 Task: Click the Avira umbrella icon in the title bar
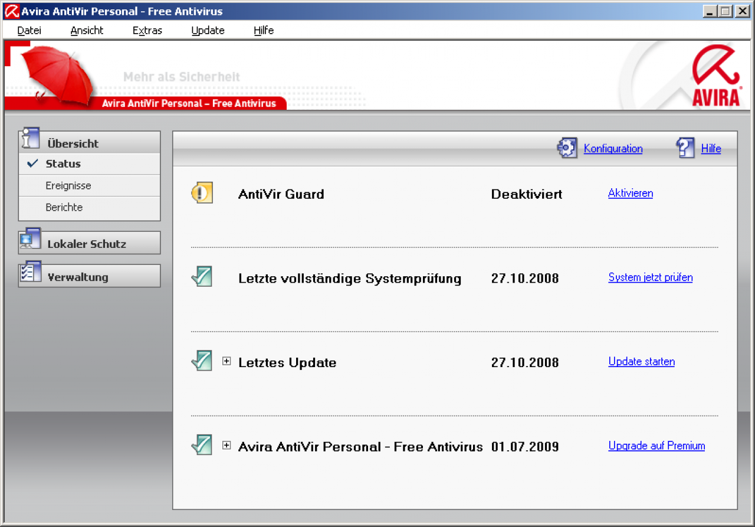[x=11, y=11]
